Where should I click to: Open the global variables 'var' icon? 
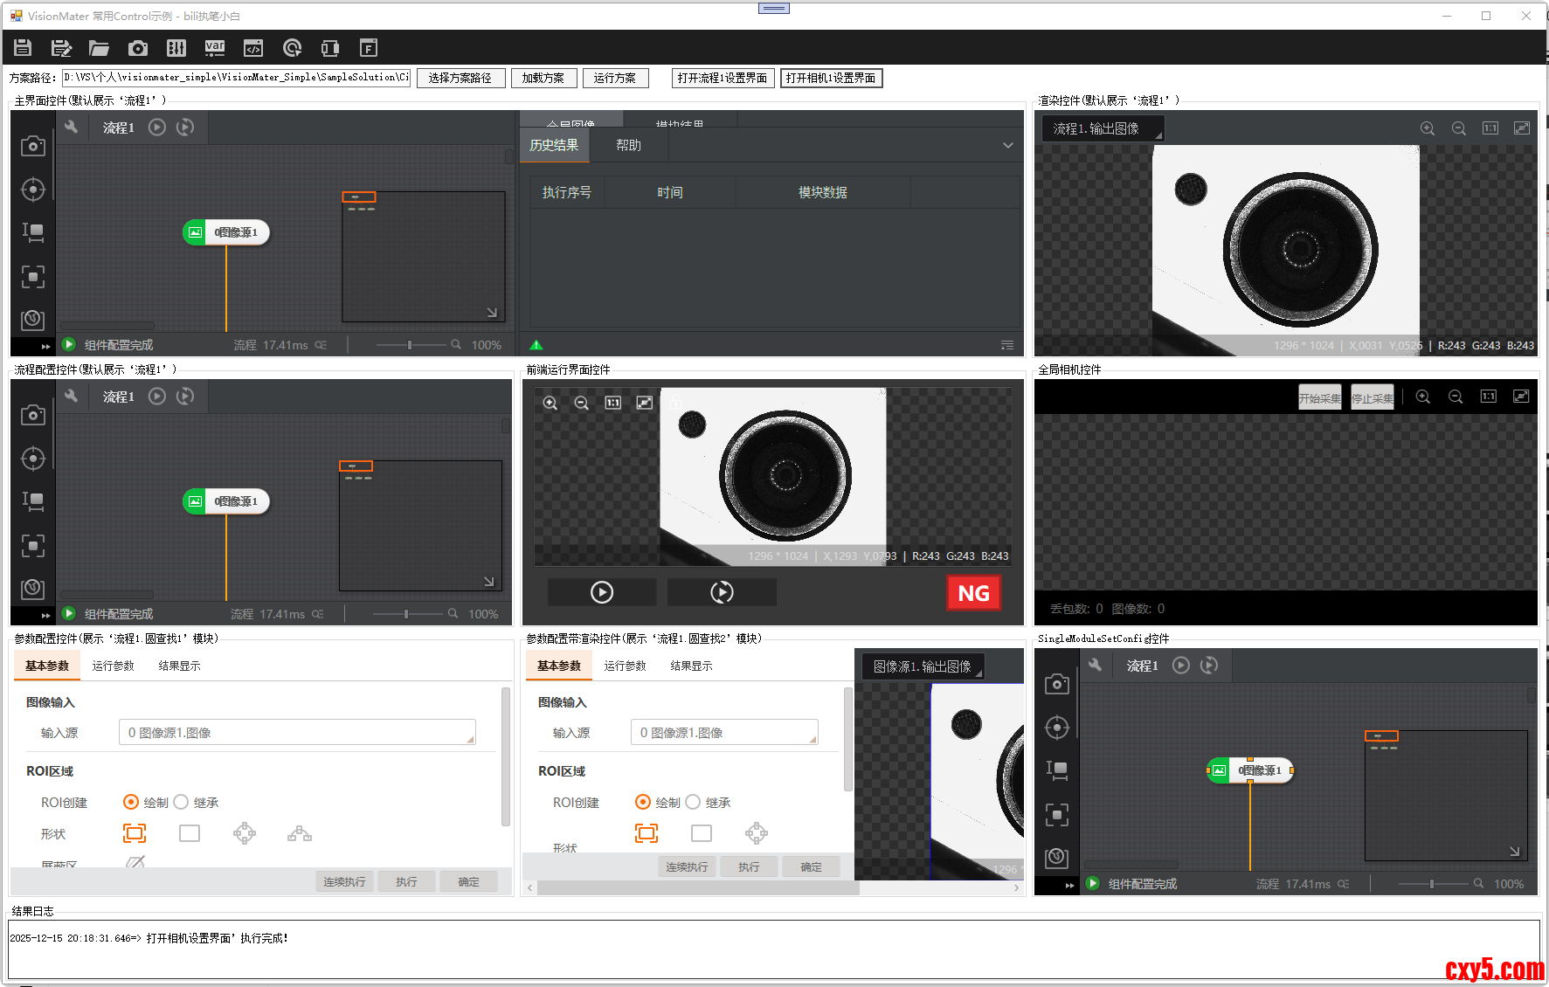(215, 48)
